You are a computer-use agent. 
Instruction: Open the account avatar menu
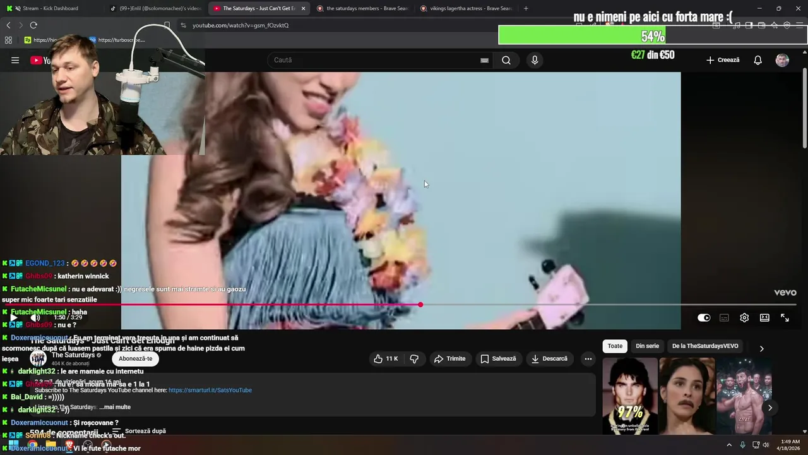tap(782, 60)
